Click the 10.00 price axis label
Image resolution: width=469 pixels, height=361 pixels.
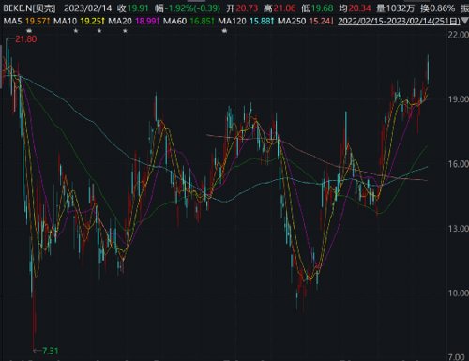(x=459, y=293)
